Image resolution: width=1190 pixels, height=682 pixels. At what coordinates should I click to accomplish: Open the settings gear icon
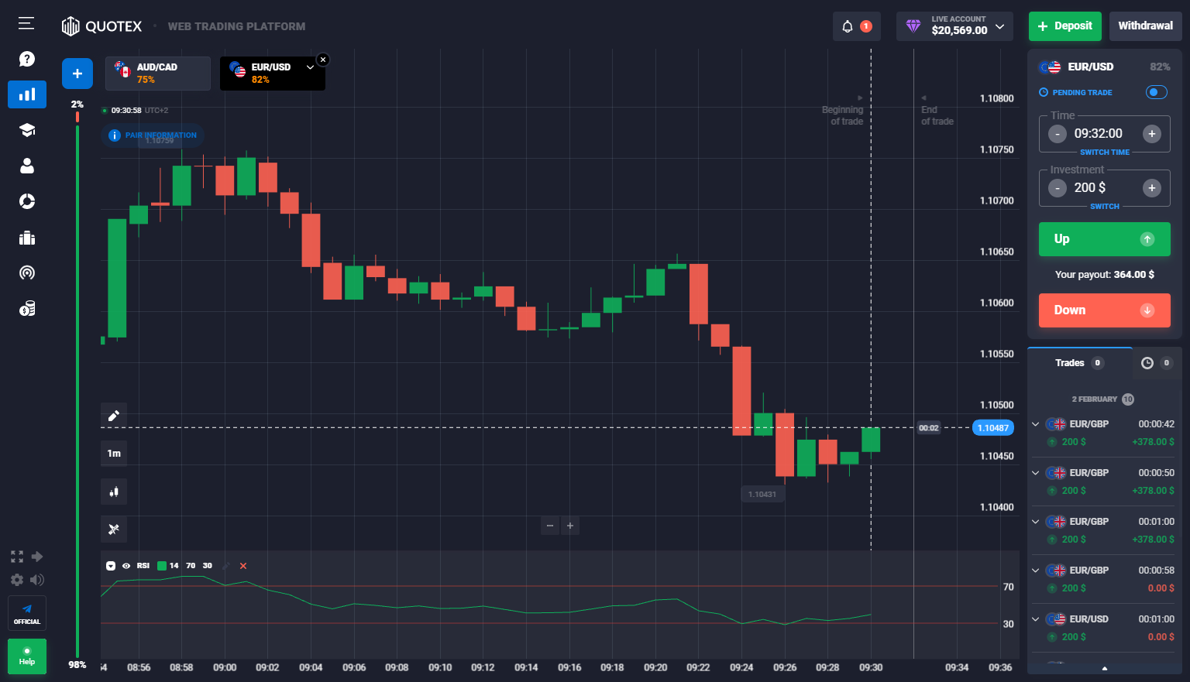coord(17,580)
